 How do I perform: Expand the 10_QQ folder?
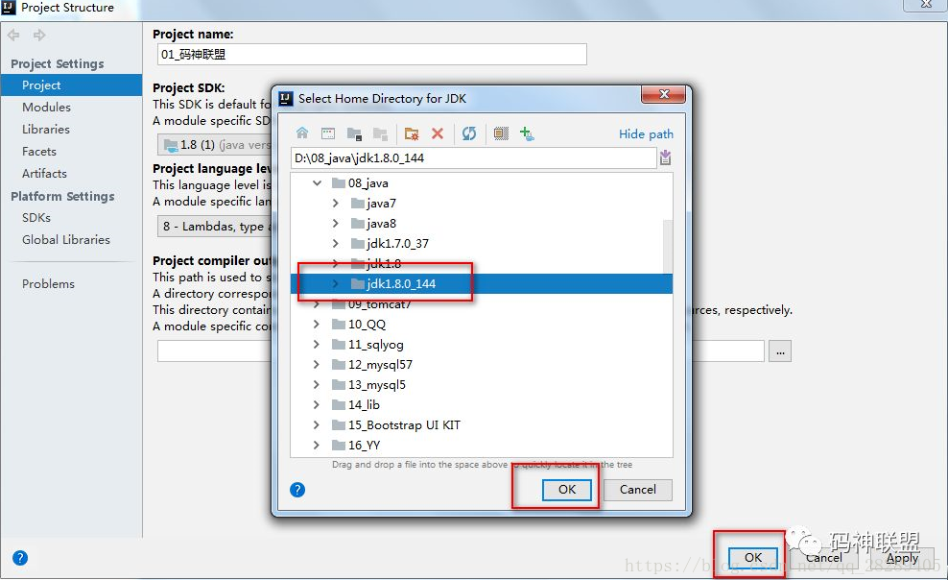317,325
